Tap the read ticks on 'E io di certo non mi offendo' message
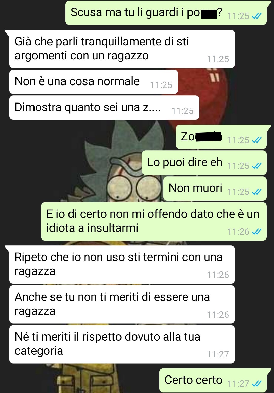The width and height of the screenshot is (274, 393). click(x=256, y=232)
